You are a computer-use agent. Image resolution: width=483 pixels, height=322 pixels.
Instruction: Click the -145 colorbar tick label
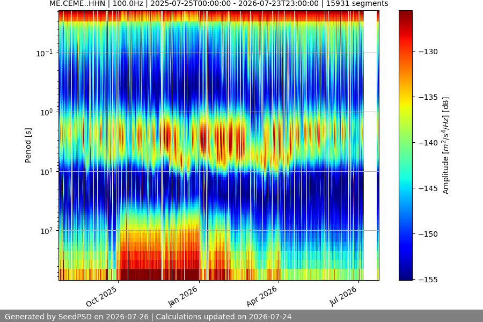coord(428,188)
